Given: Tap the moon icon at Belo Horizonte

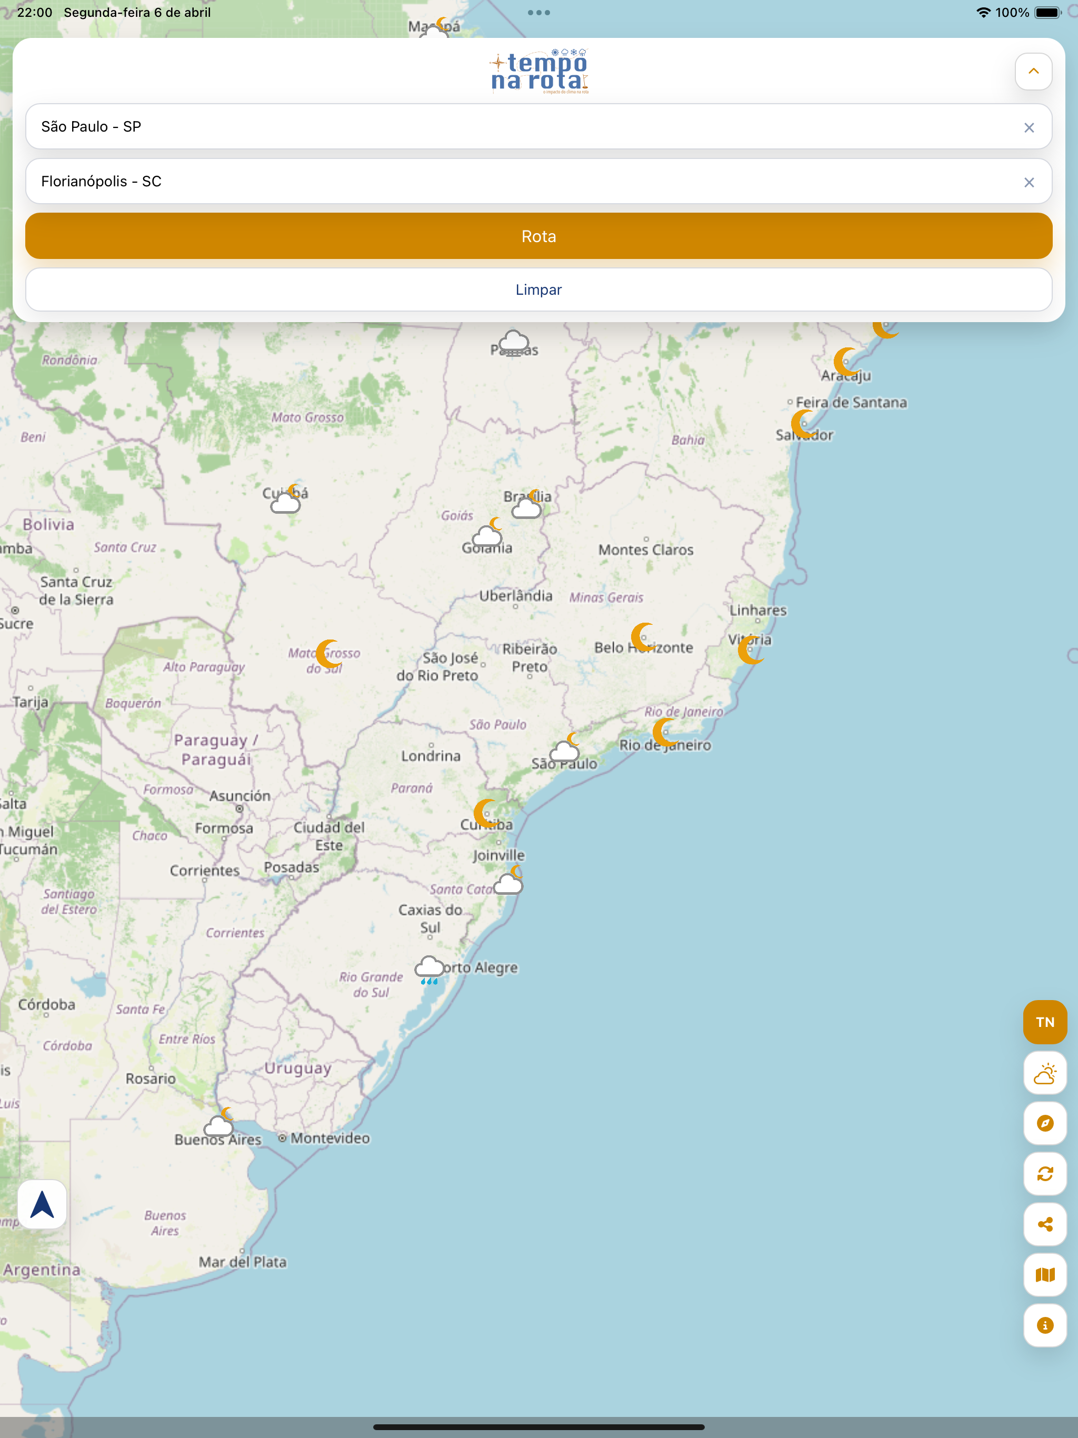Looking at the screenshot, I should (x=644, y=637).
